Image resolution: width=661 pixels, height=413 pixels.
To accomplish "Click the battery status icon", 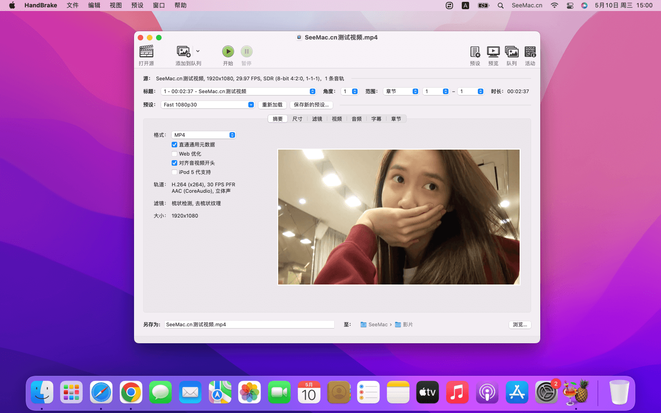I will point(483,6).
